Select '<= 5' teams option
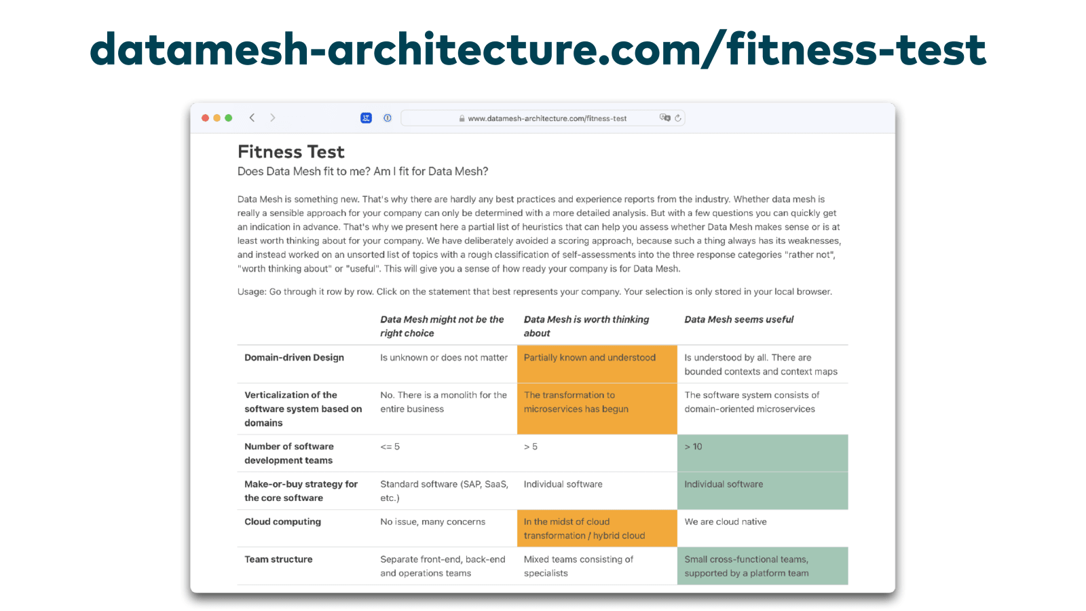1086x611 pixels. [x=390, y=447]
